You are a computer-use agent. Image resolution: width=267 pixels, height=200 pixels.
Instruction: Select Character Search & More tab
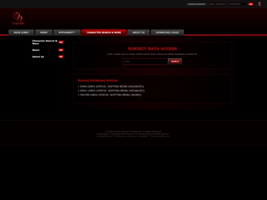pyautogui.click(x=104, y=33)
